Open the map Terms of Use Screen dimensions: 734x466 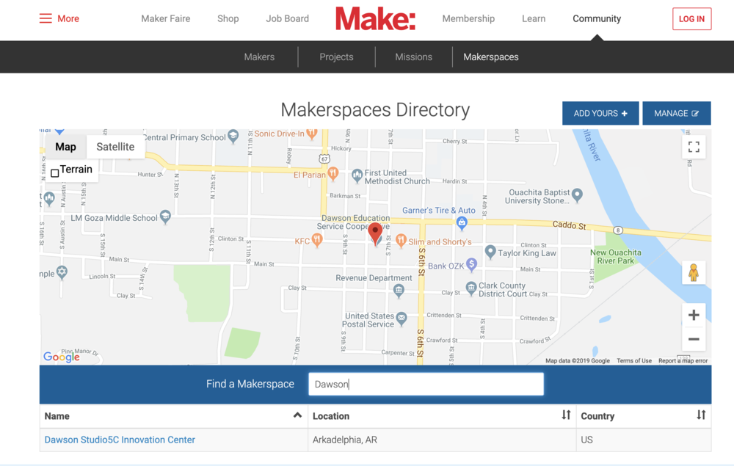point(634,361)
